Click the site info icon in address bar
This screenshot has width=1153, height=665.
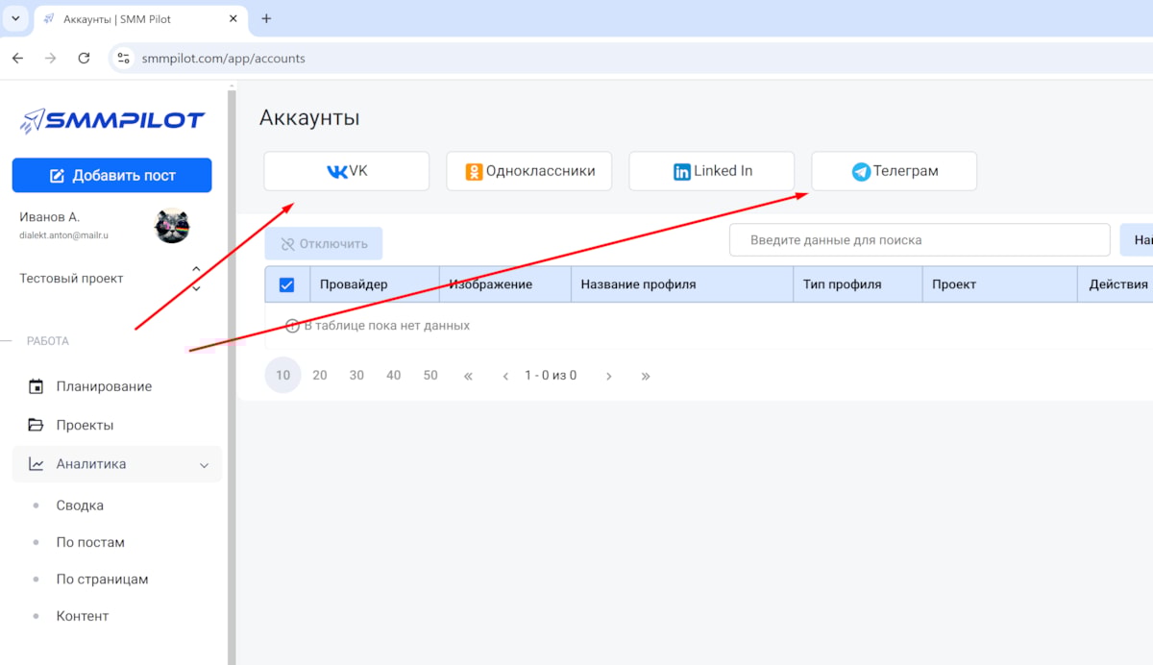[x=123, y=58]
